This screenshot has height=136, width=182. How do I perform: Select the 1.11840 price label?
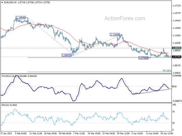point(115,34)
